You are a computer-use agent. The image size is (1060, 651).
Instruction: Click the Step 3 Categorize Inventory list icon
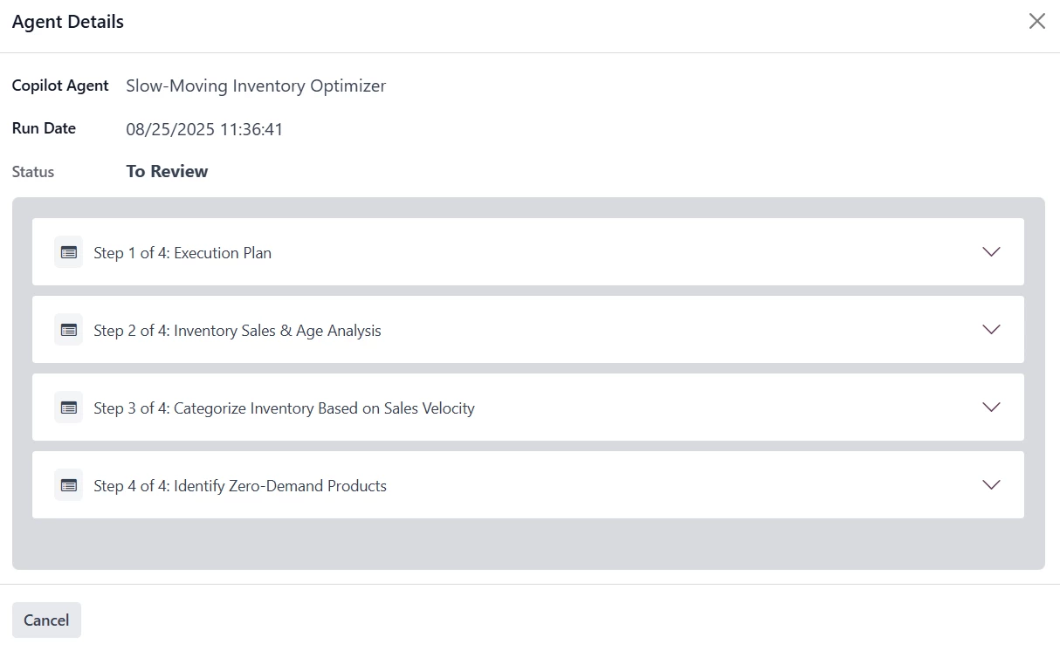point(68,408)
